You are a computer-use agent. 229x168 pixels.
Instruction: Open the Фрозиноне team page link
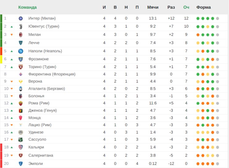[x=39, y=59]
